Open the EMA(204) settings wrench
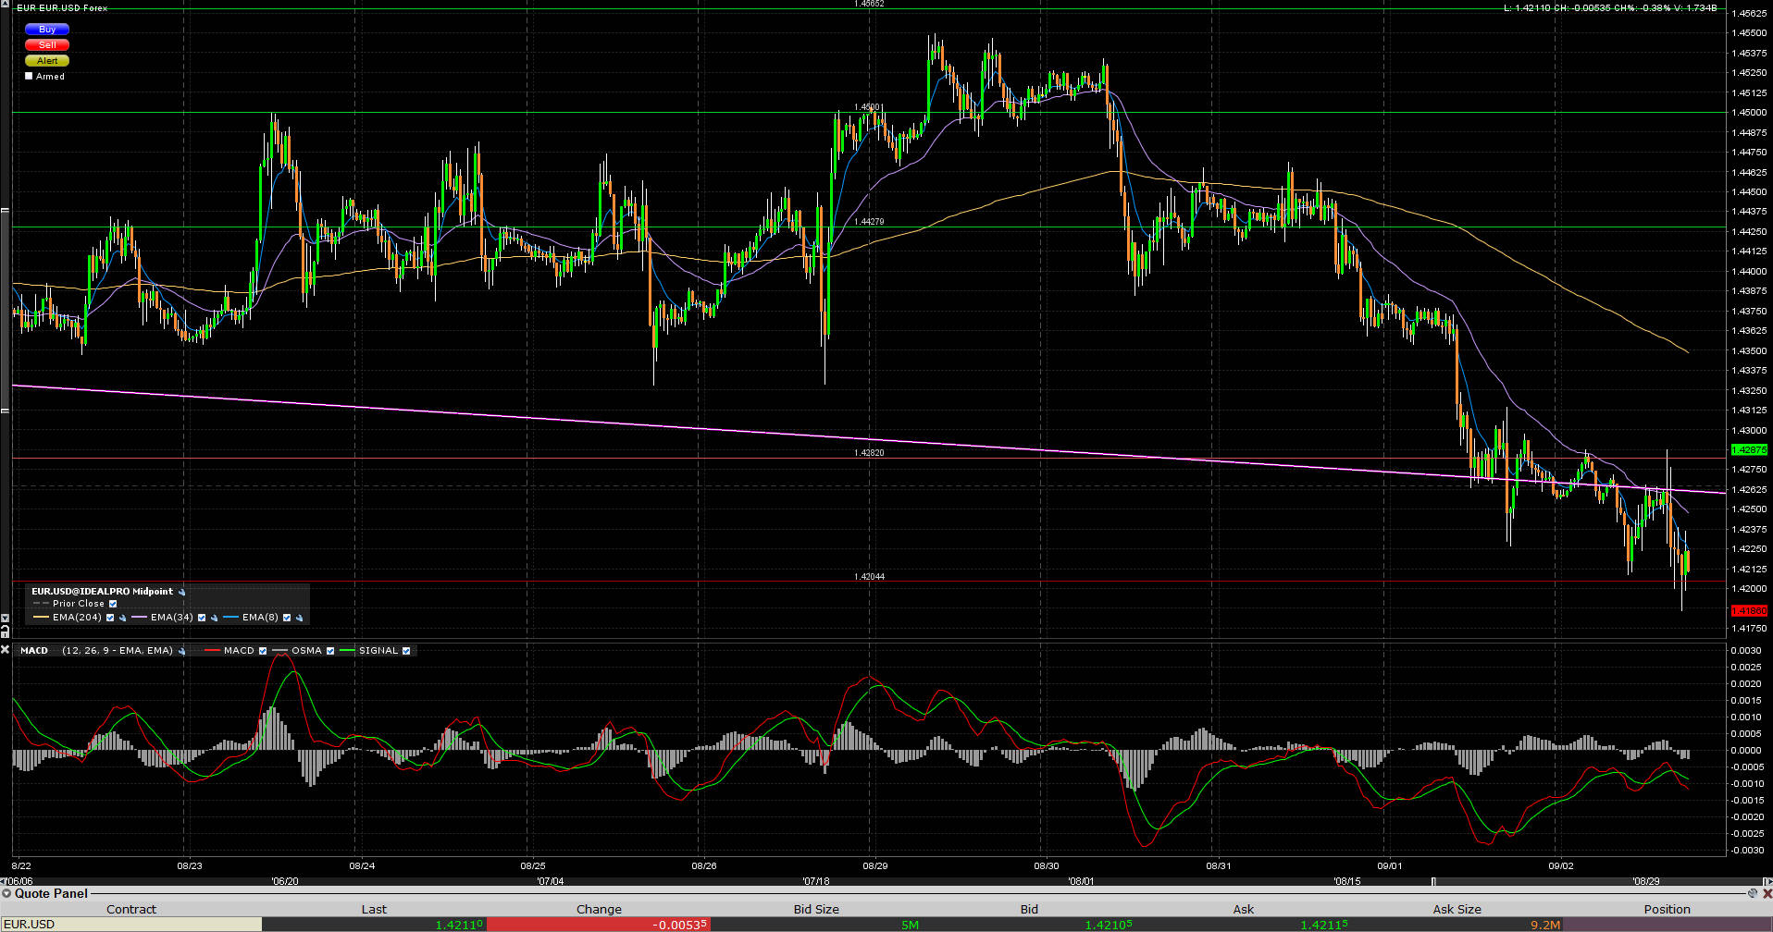The height and width of the screenshot is (932, 1773). [122, 618]
